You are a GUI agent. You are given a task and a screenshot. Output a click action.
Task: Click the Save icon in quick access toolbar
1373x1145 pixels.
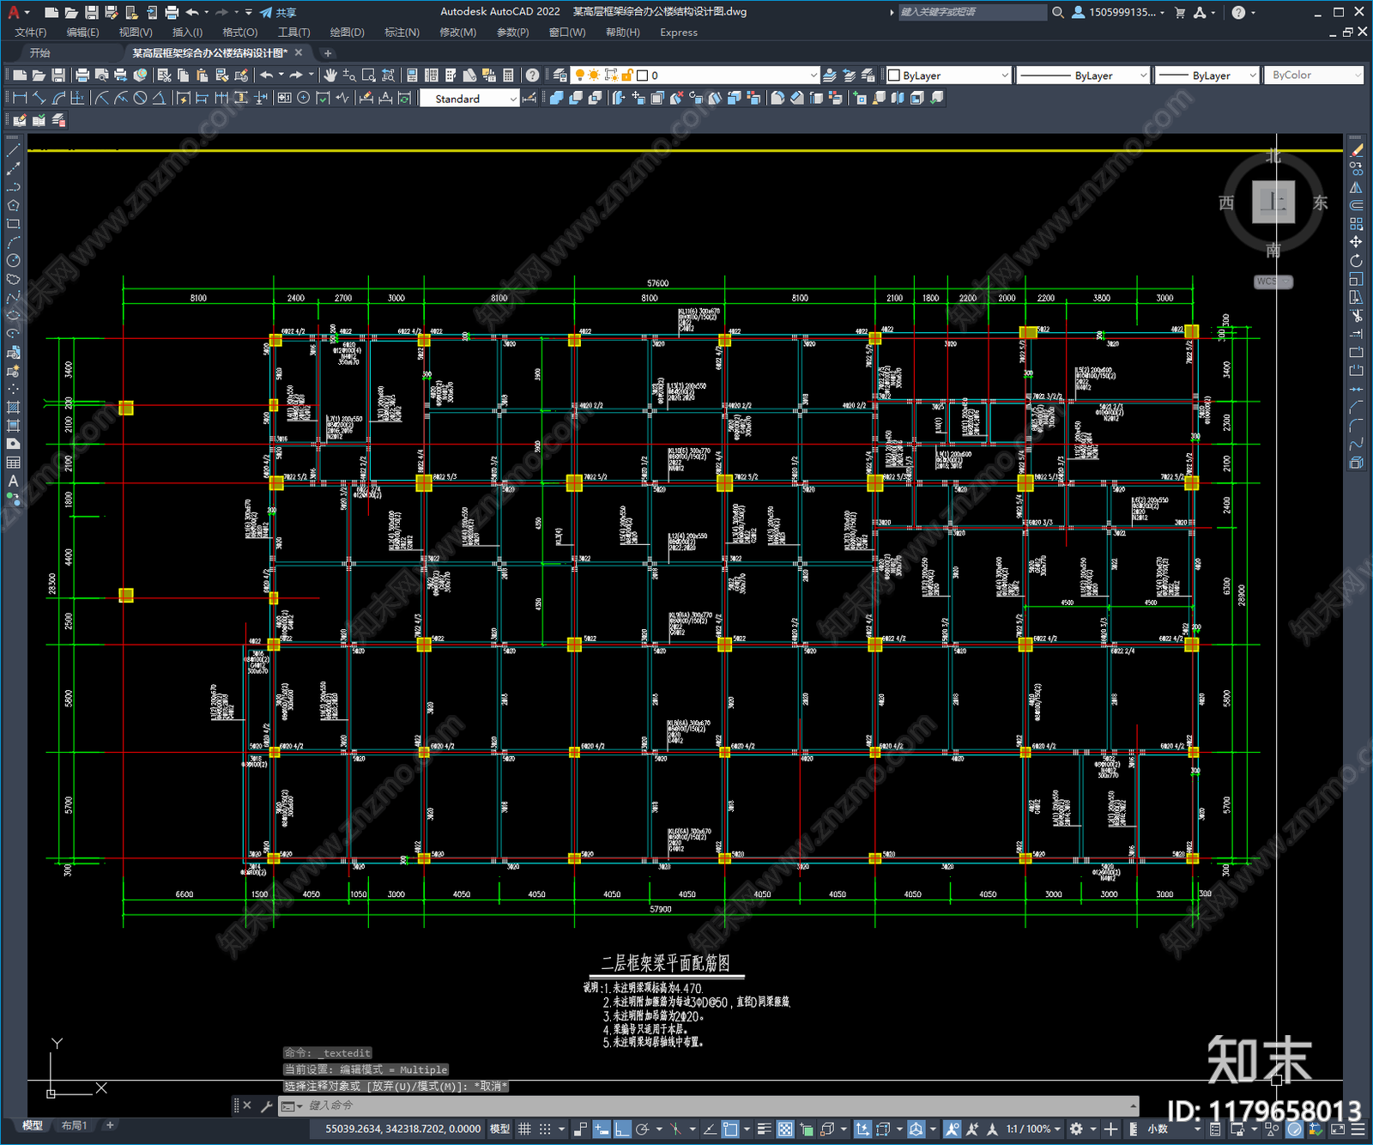[91, 12]
